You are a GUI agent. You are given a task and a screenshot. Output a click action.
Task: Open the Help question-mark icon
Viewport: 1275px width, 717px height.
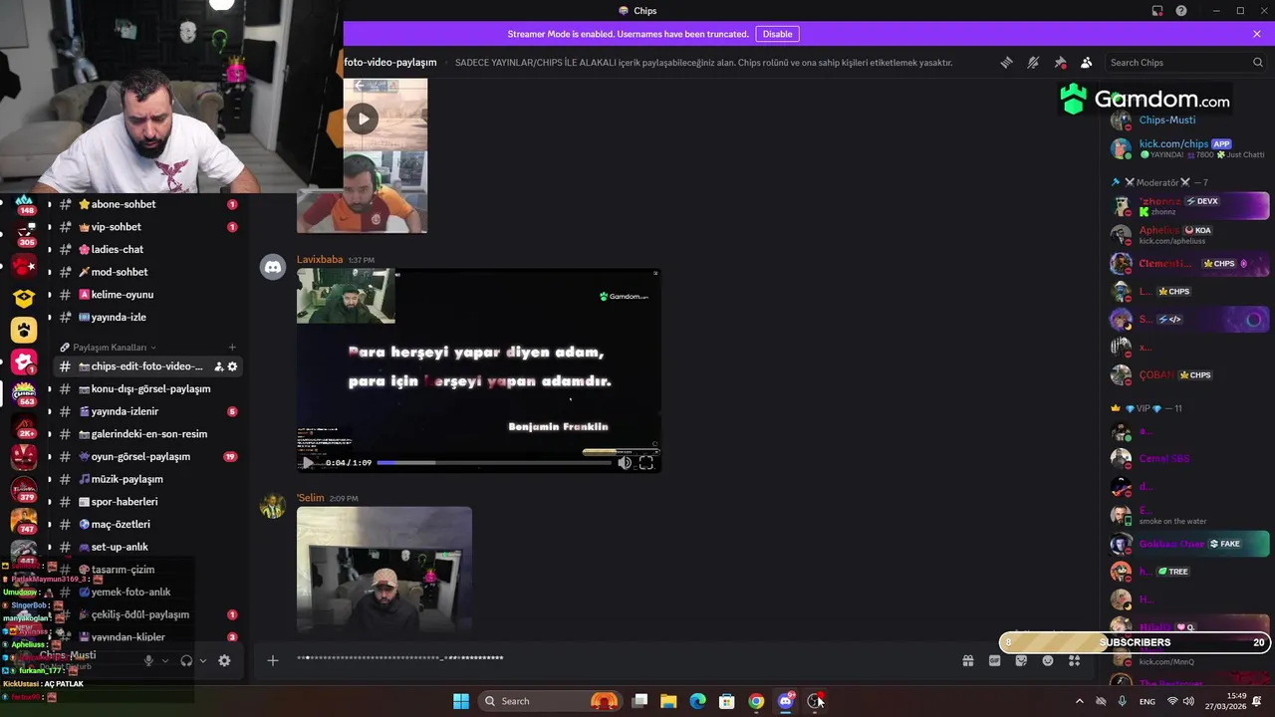(x=1181, y=11)
